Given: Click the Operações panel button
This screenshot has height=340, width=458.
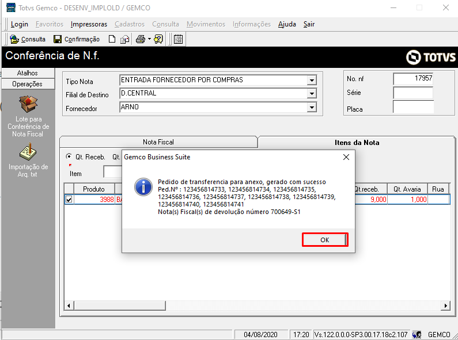Looking at the screenshot, I should click(28, 84).
